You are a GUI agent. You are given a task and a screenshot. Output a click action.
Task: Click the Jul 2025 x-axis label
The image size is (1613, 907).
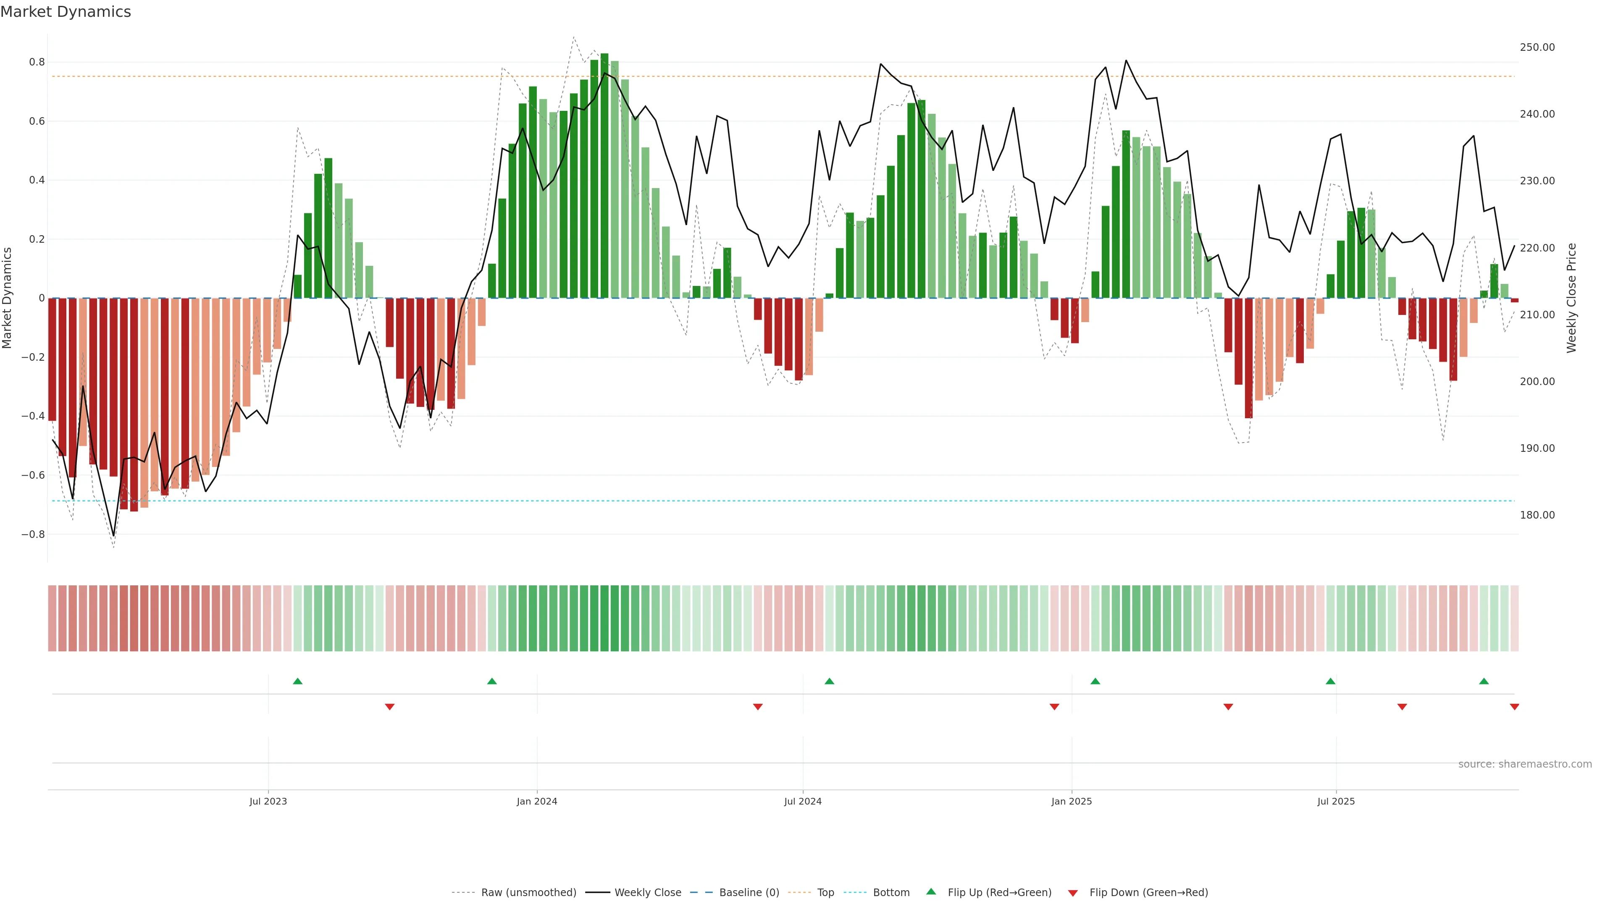(1336, 801)
